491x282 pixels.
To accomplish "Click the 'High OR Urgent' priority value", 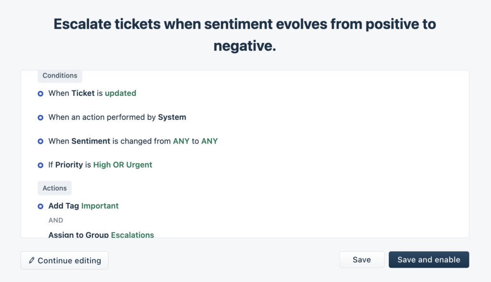I will (x=123, y=165).
